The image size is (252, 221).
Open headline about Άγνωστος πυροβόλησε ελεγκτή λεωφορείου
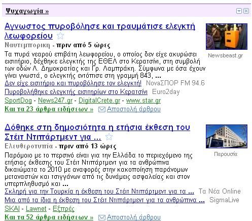click(100, 31)
